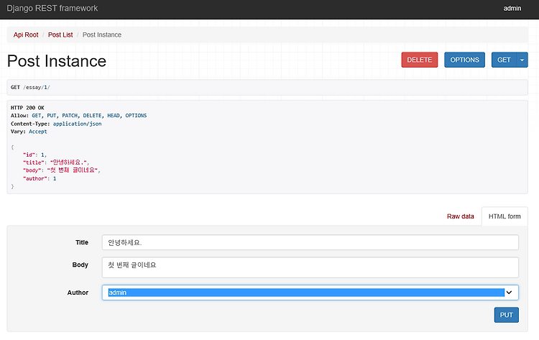Click the red DELETE button

[420, 60]
